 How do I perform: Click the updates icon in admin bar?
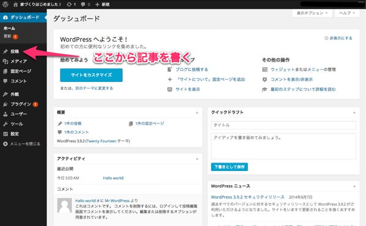pos(69,4)
